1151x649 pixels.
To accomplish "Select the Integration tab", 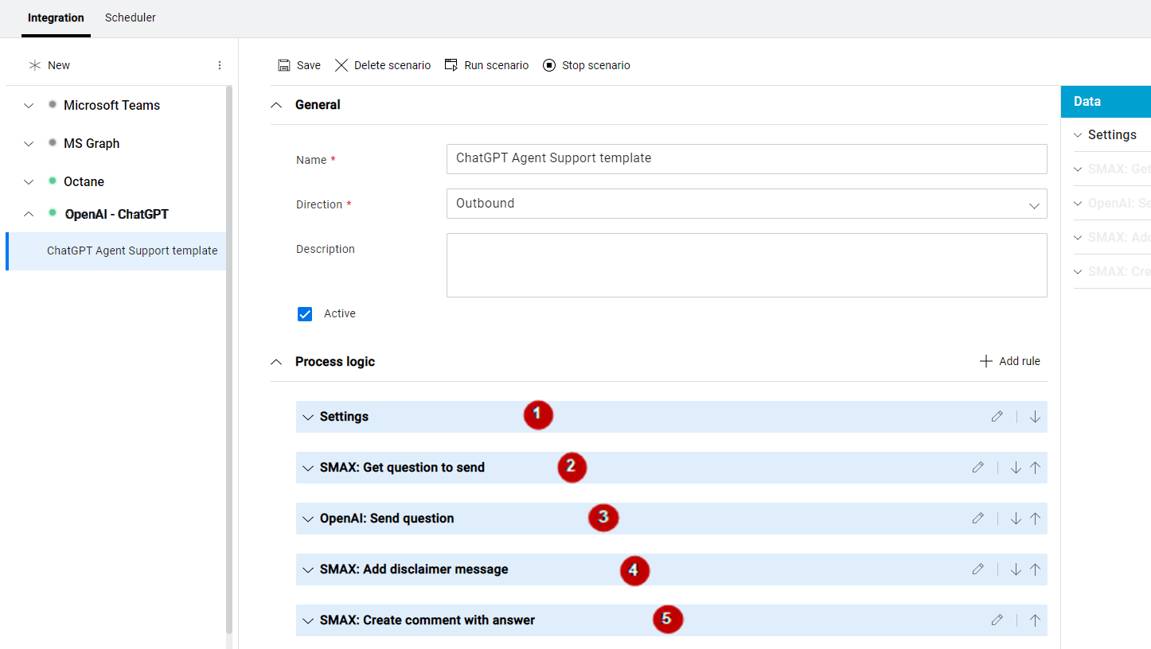I will tap(56, 17).
